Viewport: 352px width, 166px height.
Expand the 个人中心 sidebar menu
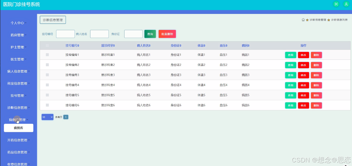click(x=18, y=23)
